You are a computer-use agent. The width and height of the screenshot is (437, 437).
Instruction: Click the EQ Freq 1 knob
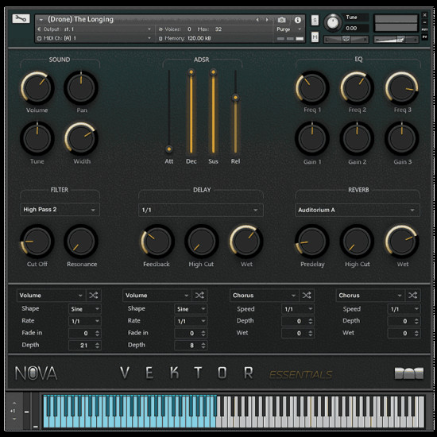click(312, 88)
